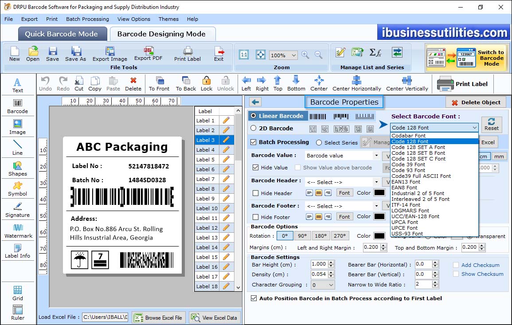Select the Symbol tool
This screenshot has height=325, width=512.
point(18,189)
